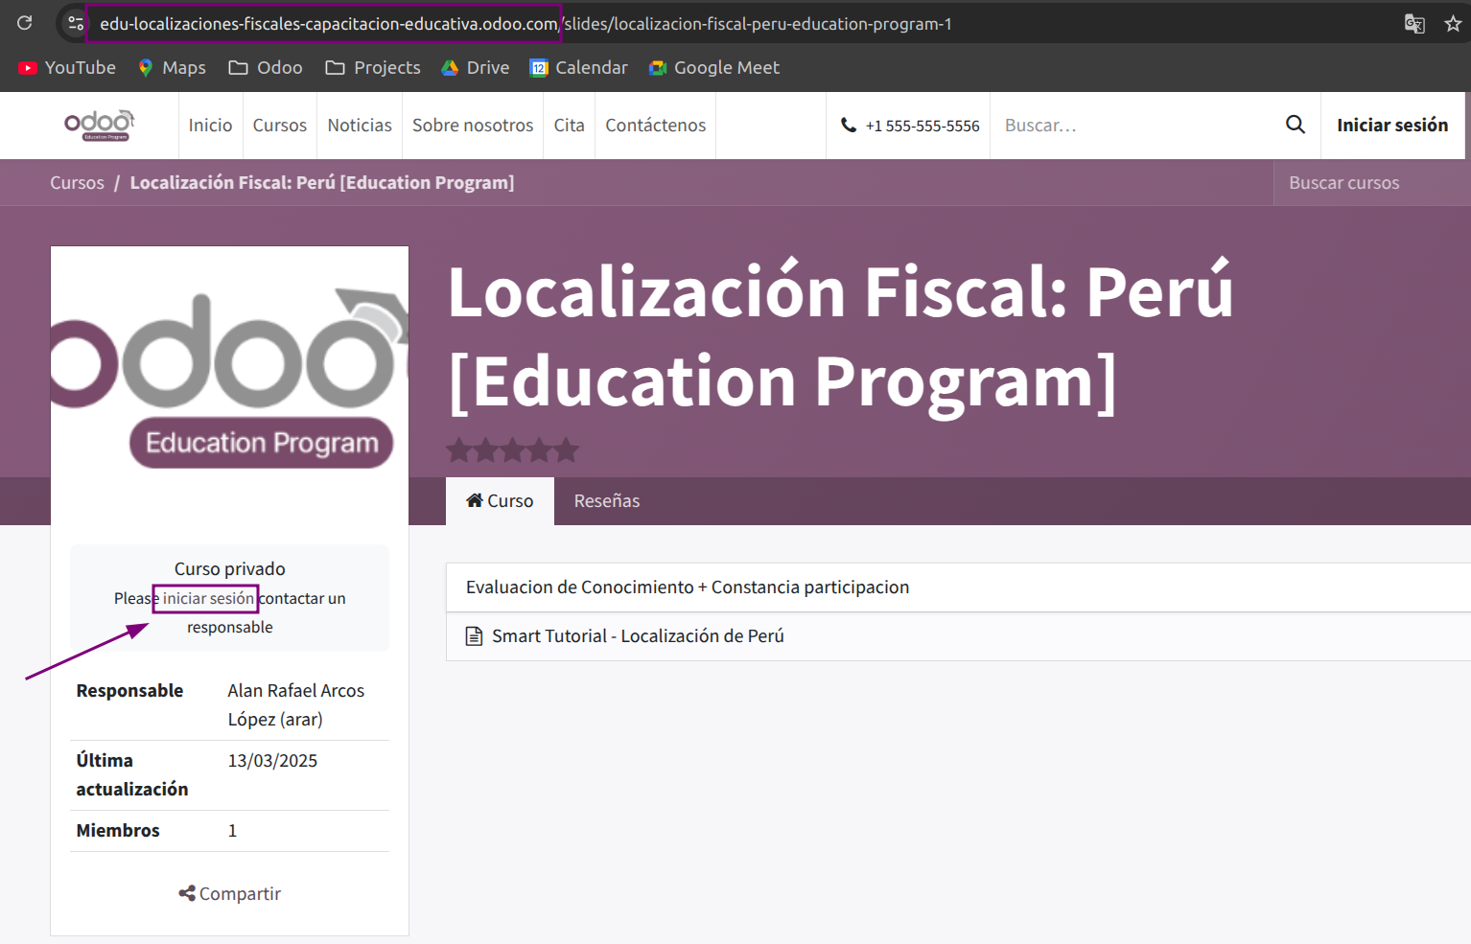
Task: Click the date 13/03/2025
Action: (x=272, y=761)
